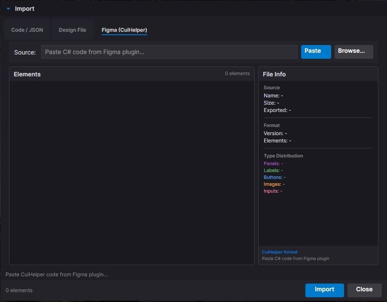Image resolution: width=387 pixels, height=302 pixels.
Task: Click the Source code input field
Action: pyautogui.click(x=169, y=52)
